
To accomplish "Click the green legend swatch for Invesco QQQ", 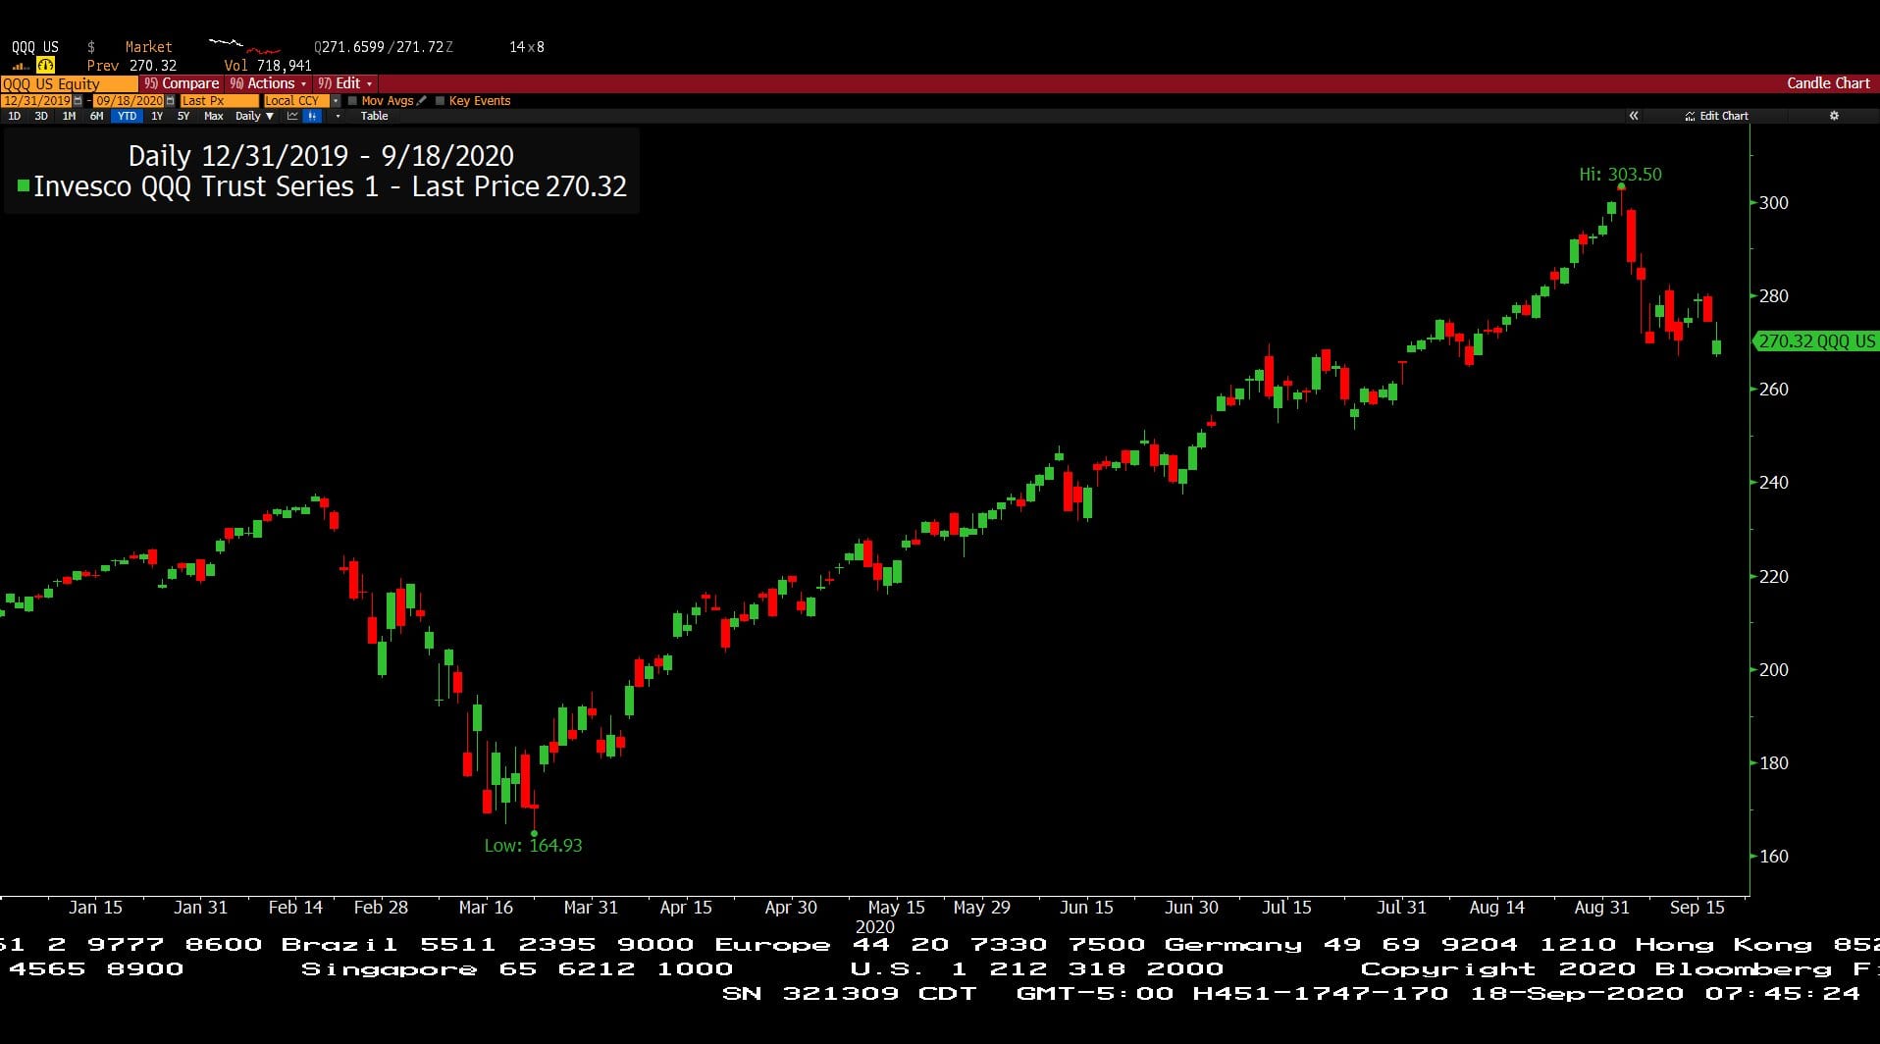I will coord(24,185).
